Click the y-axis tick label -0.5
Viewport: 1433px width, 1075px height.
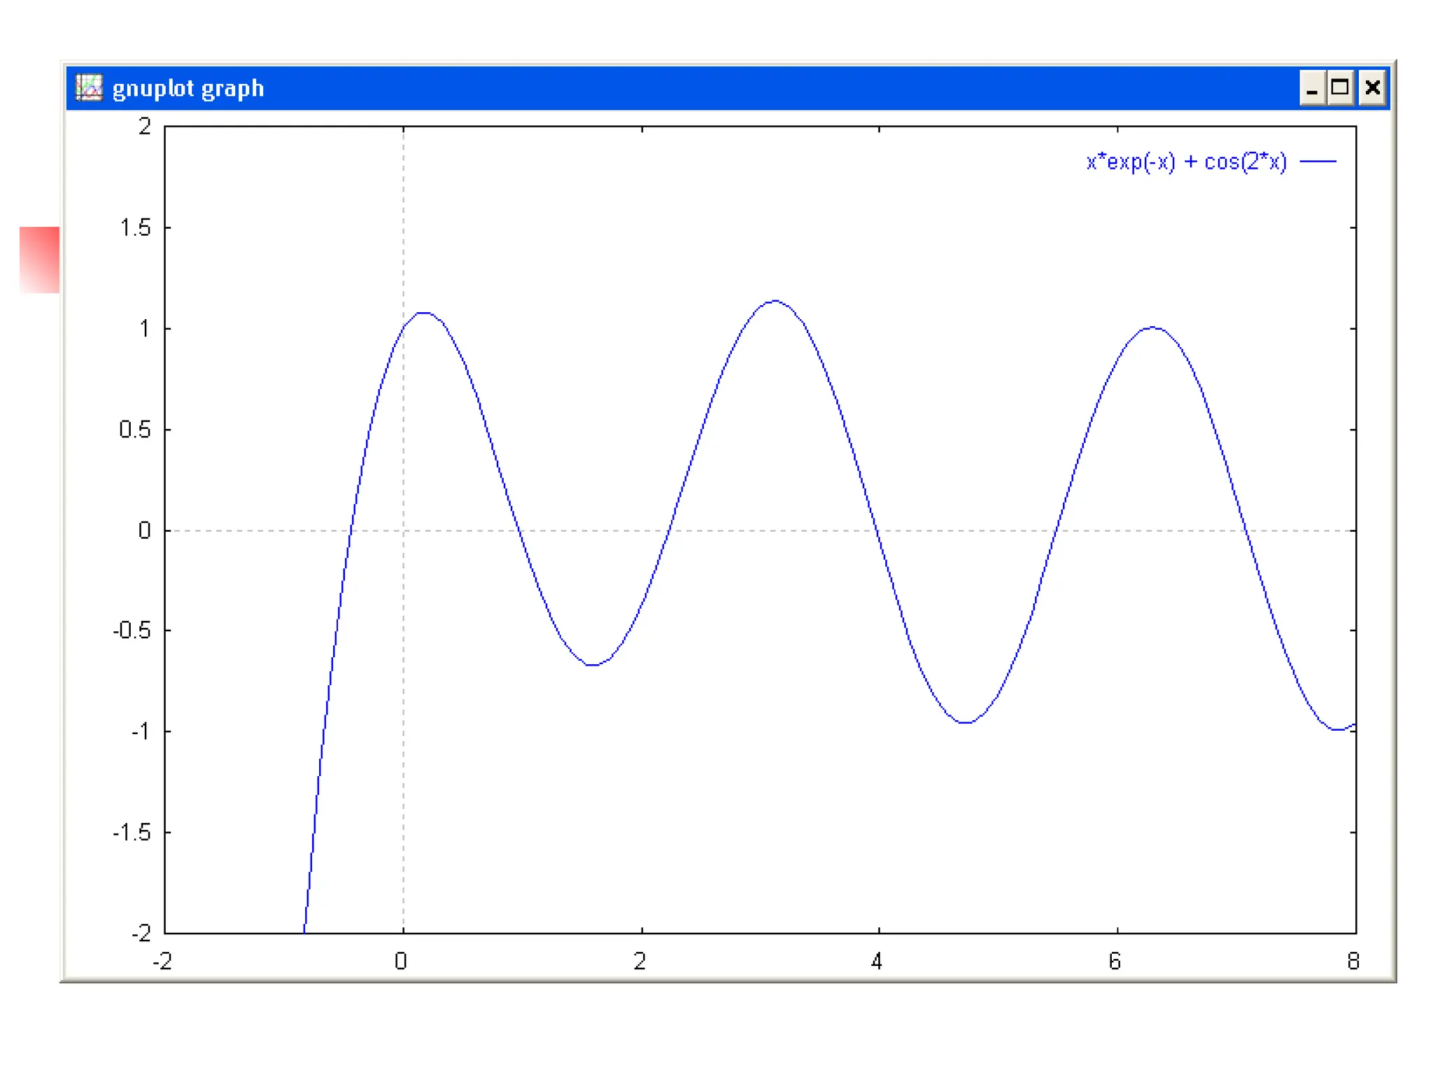click(x=132, y=631)
